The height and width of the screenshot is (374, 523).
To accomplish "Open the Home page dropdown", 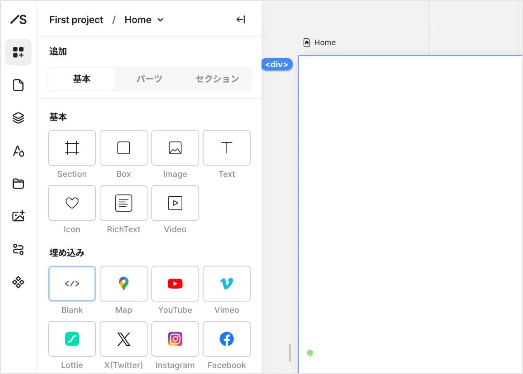I will 144,19.
